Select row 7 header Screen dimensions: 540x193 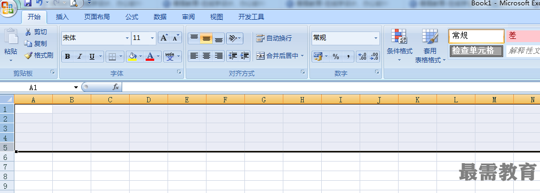[x=7, y=166]
